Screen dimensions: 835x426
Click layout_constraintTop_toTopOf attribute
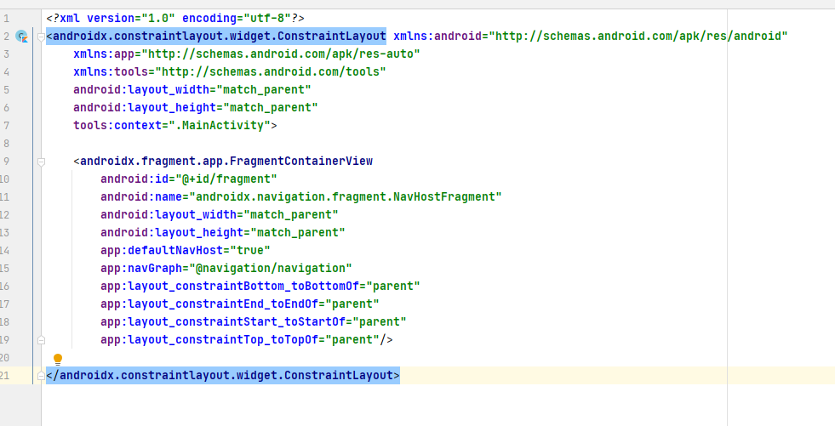[240, 340]
